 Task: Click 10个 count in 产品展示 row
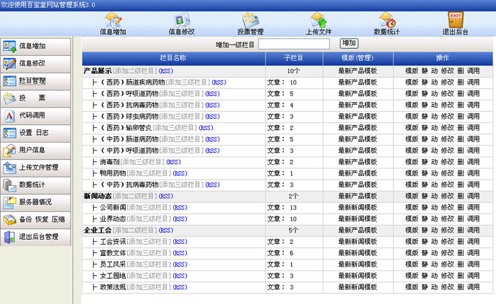(293, 71)
